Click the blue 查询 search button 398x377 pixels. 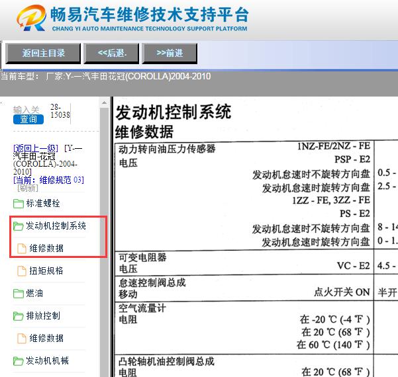point(28,119)
